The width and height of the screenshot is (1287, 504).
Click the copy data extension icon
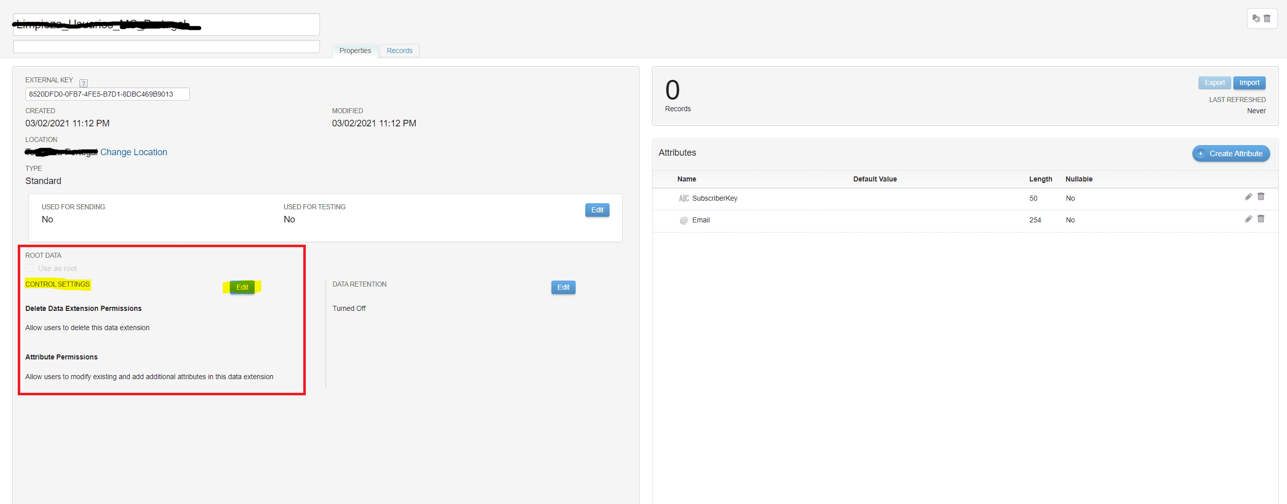[1256, 19]
